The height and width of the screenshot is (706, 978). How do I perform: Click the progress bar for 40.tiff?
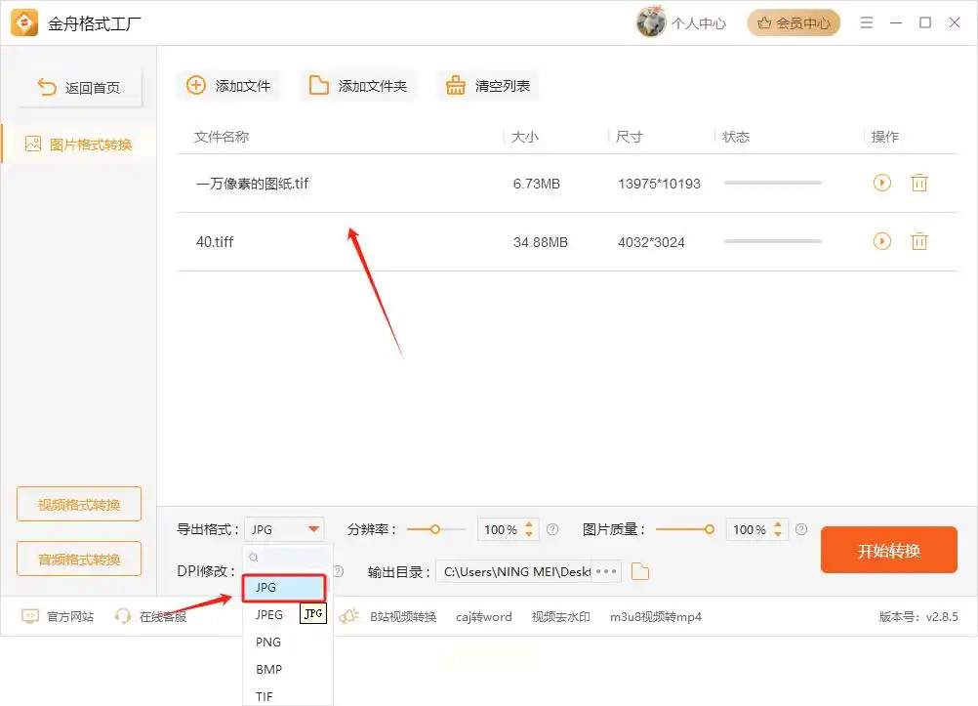[773, 241]
